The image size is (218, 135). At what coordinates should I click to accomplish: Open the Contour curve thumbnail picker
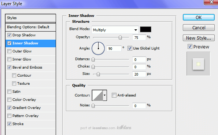pos(97,95)
